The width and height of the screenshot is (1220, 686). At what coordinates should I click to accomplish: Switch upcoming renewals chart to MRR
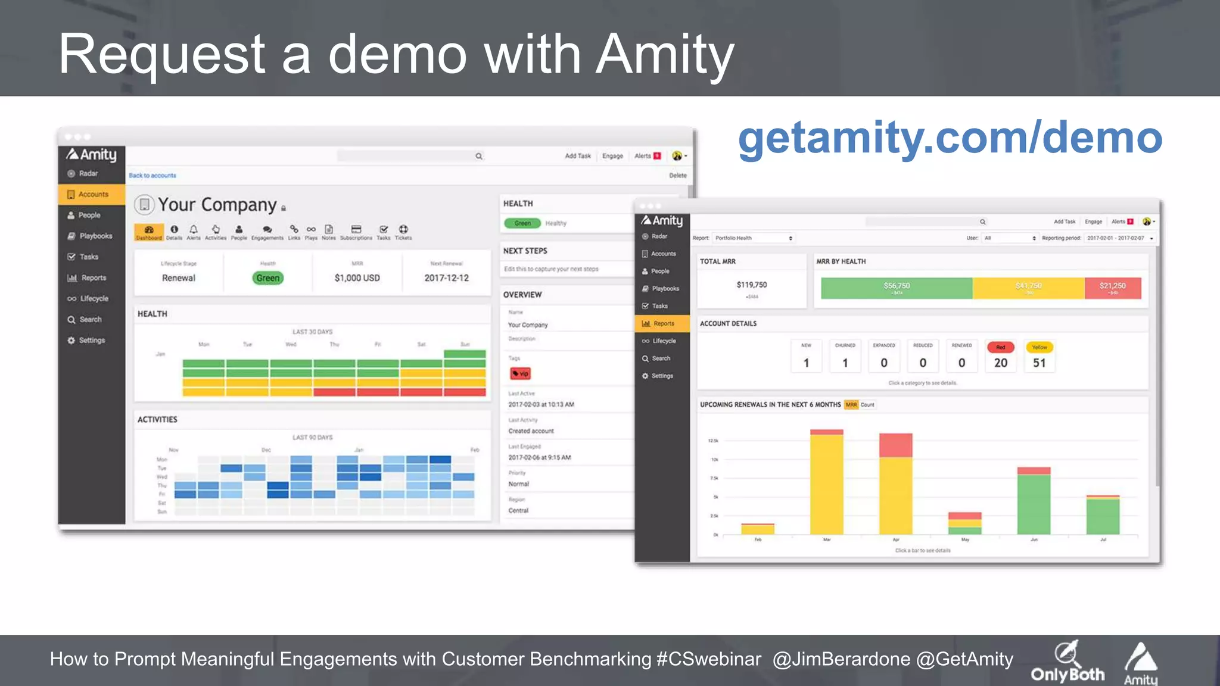click(x=851, y=405)
